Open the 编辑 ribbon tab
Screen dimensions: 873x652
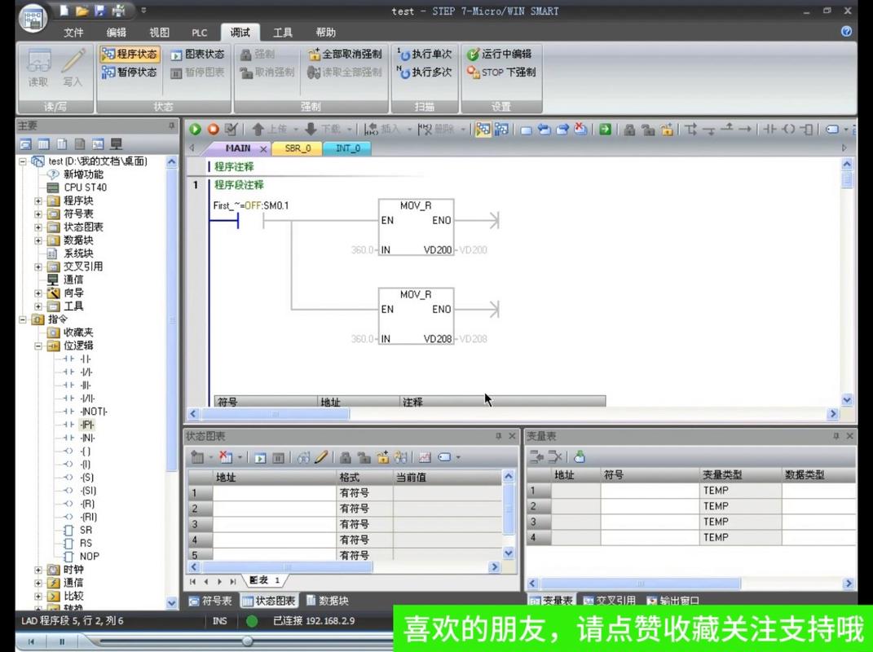117,33
